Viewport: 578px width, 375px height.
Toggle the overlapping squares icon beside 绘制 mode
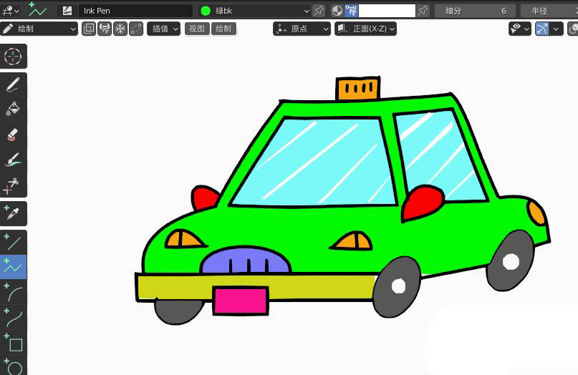[x=88, y=29]
